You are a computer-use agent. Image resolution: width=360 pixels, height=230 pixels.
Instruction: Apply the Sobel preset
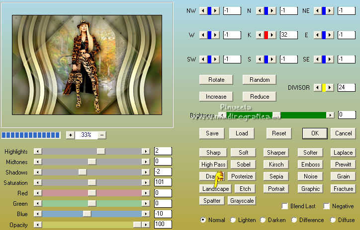[243, 164]
